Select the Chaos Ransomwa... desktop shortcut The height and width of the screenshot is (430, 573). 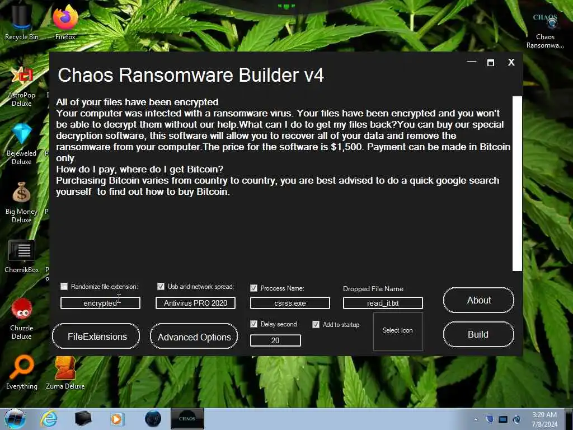545,31
